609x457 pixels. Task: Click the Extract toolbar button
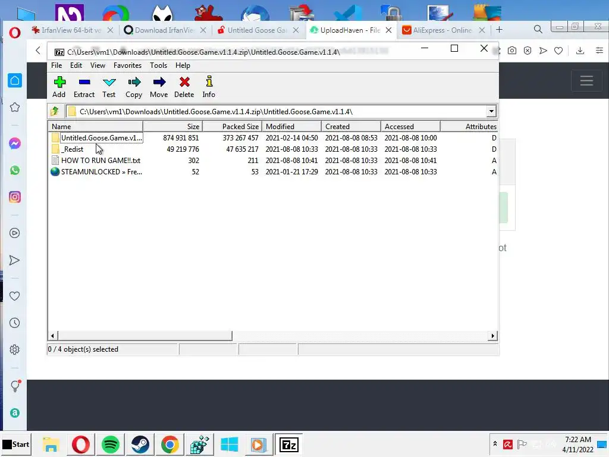coord(84,87)
